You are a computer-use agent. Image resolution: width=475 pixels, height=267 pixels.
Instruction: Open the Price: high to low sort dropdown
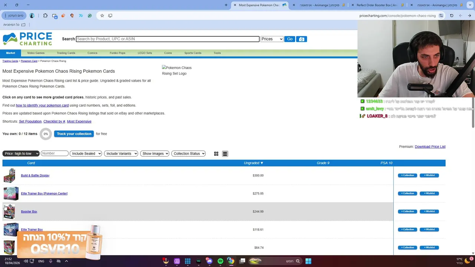click(21, 154)
